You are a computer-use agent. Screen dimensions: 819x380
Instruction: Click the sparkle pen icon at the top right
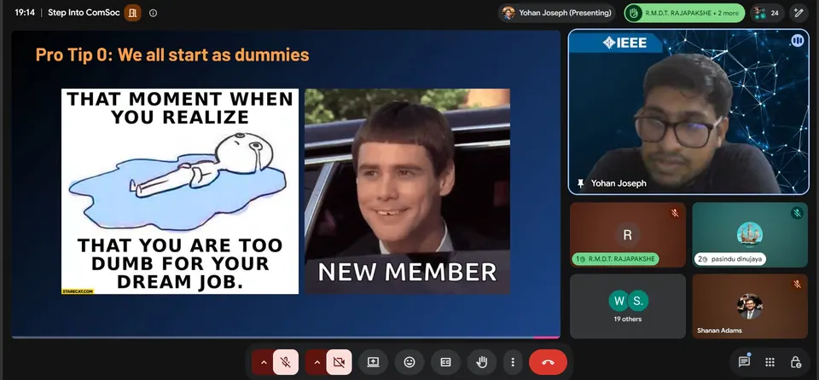click(799, 13)
